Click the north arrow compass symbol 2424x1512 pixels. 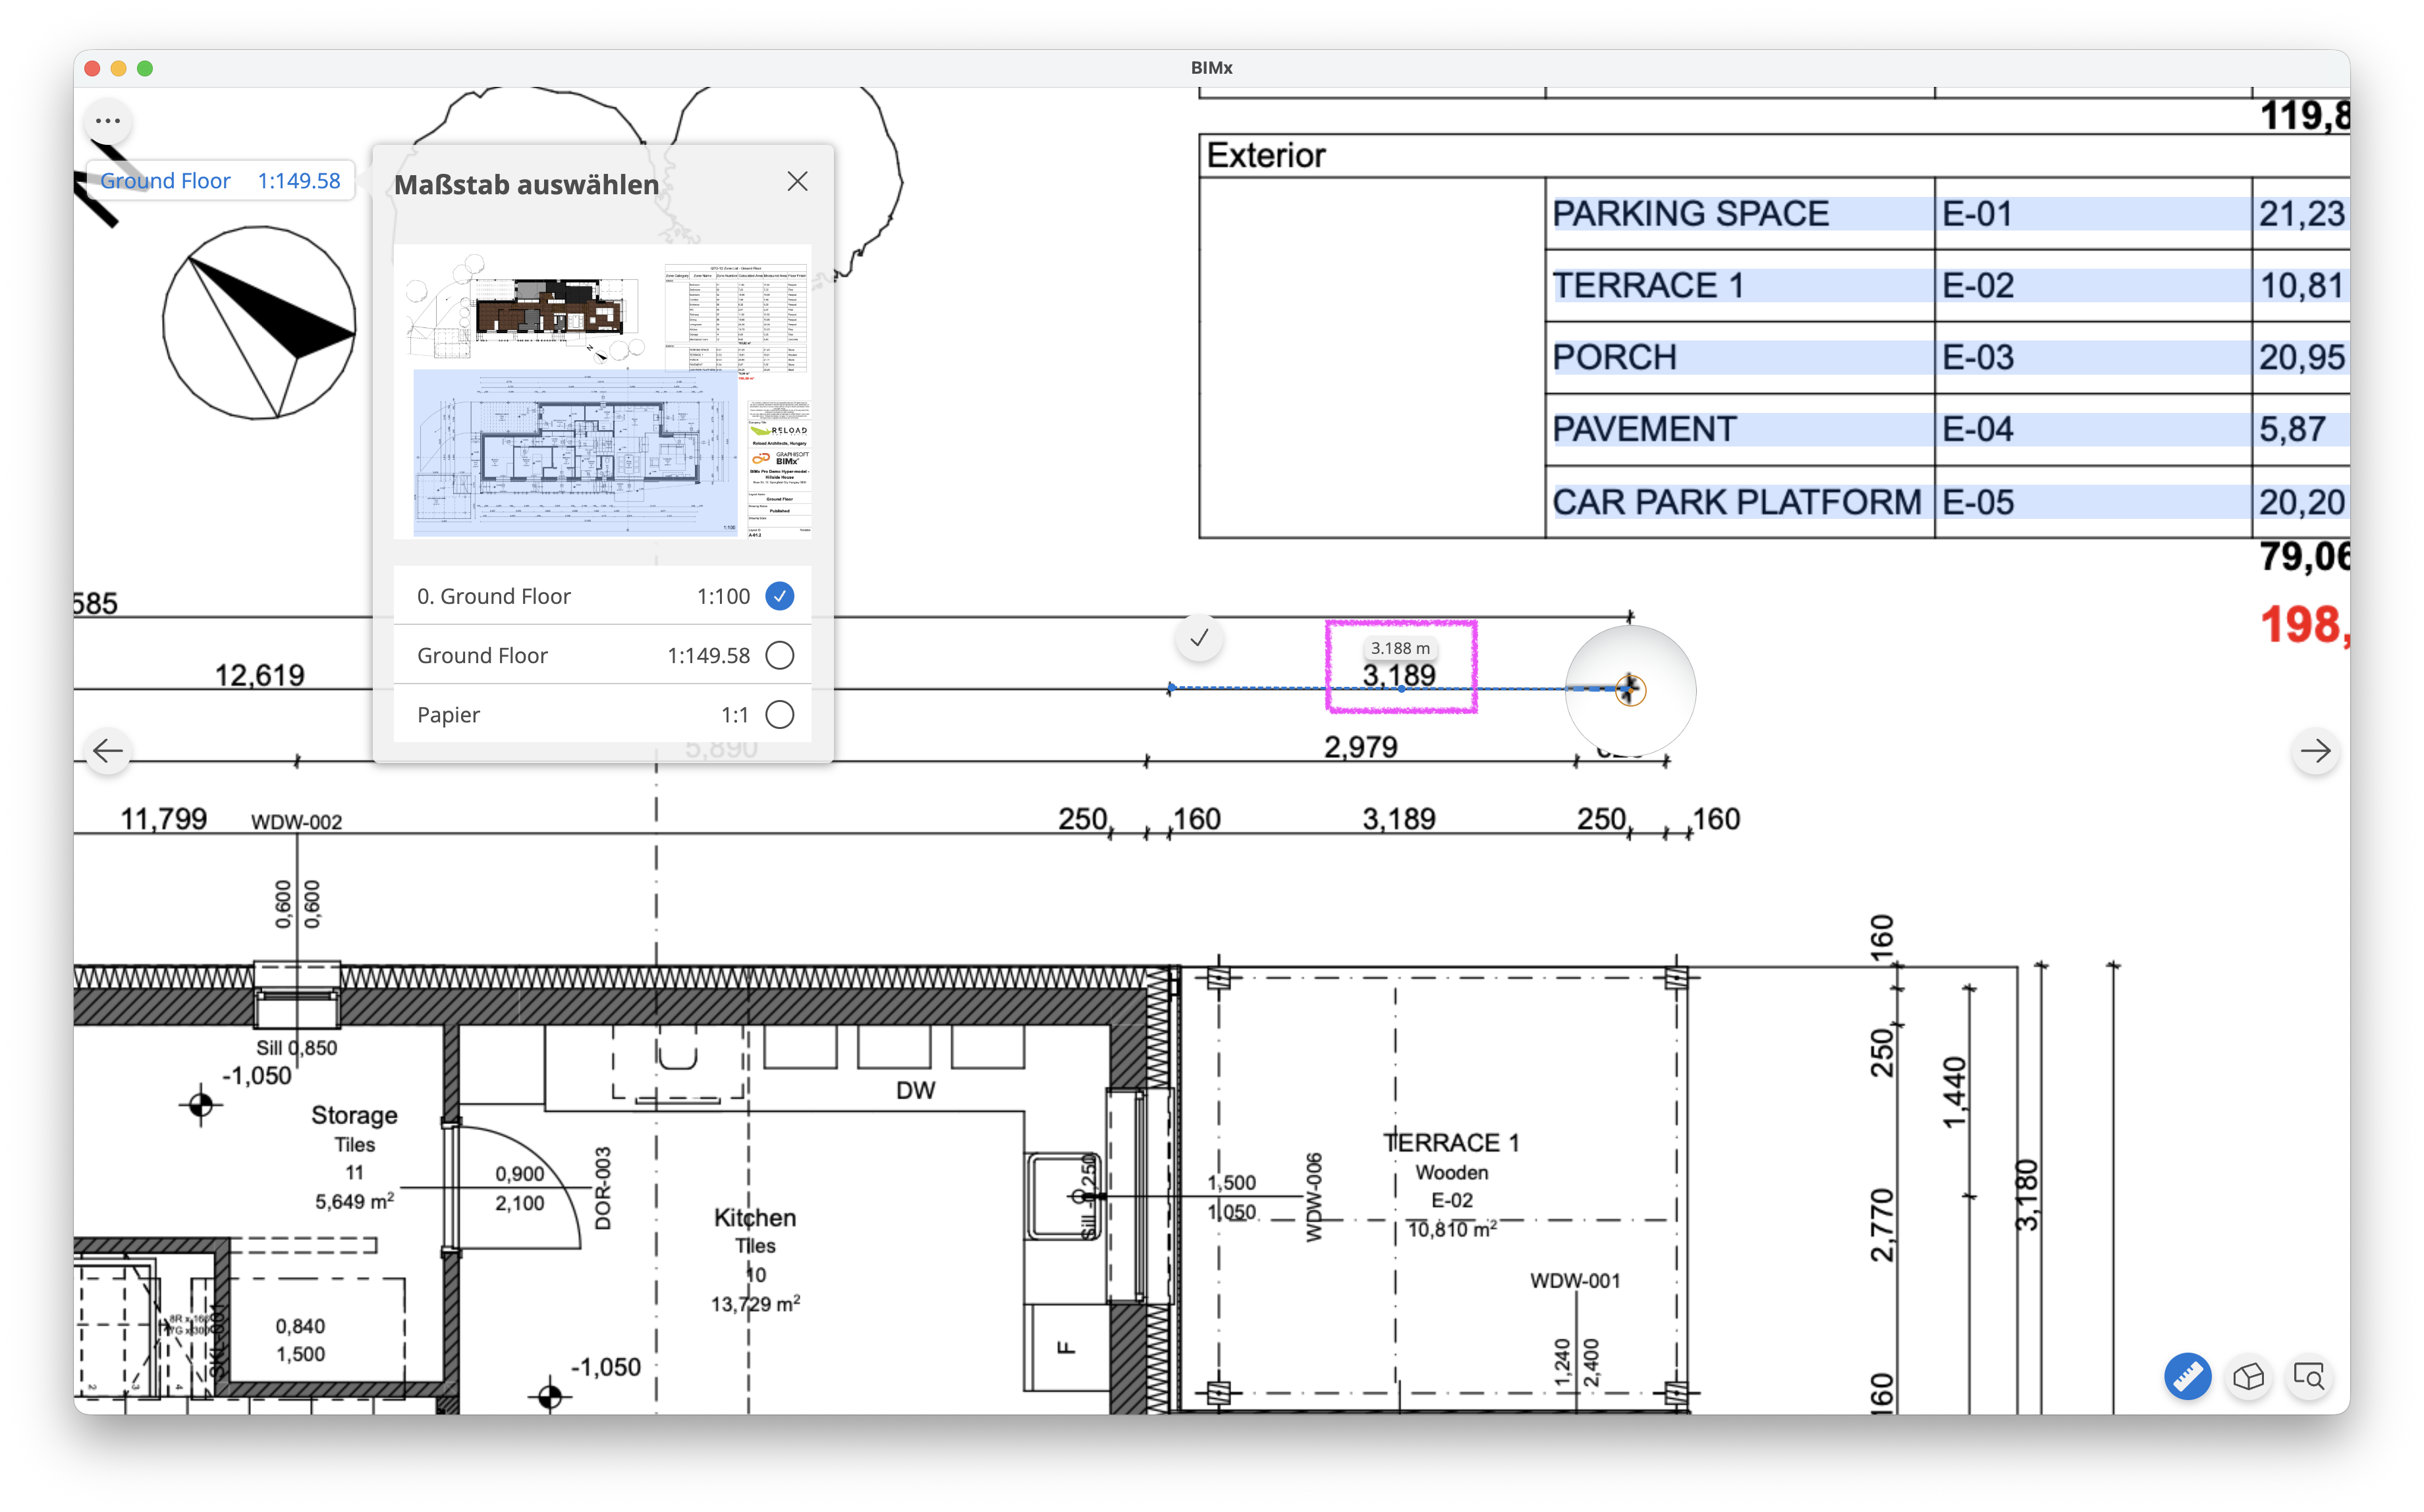[259, 322]
